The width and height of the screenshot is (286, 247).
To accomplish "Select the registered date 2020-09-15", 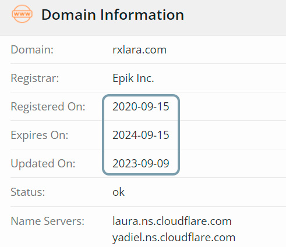I will pos(141,106).
